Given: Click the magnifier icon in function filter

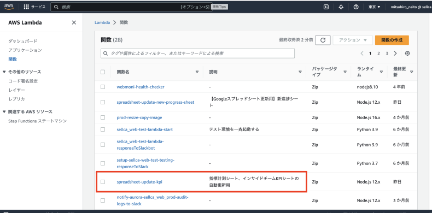Looking at the screenshot, I should click(x=106, y=54).
